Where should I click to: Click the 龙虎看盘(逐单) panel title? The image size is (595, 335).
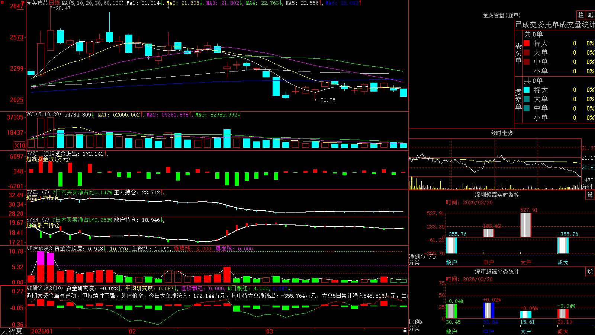(x=501, y=15)
